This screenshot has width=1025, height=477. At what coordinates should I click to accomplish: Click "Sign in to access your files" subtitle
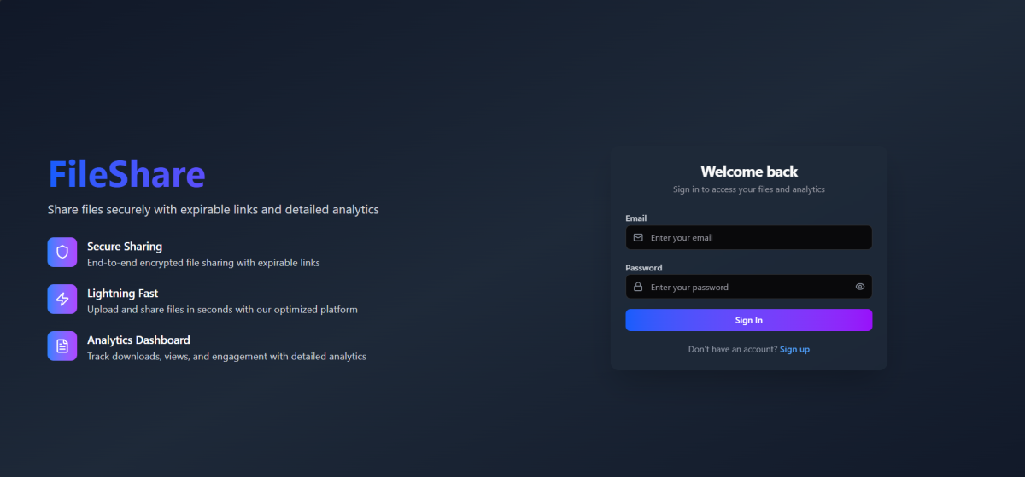748,189
